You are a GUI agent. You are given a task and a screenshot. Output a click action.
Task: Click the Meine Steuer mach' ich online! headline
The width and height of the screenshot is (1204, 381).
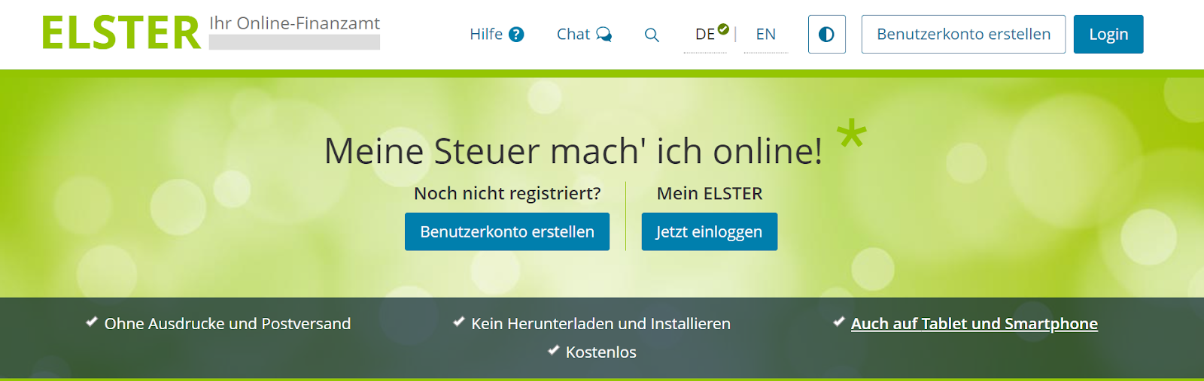(x=573, y=151)
